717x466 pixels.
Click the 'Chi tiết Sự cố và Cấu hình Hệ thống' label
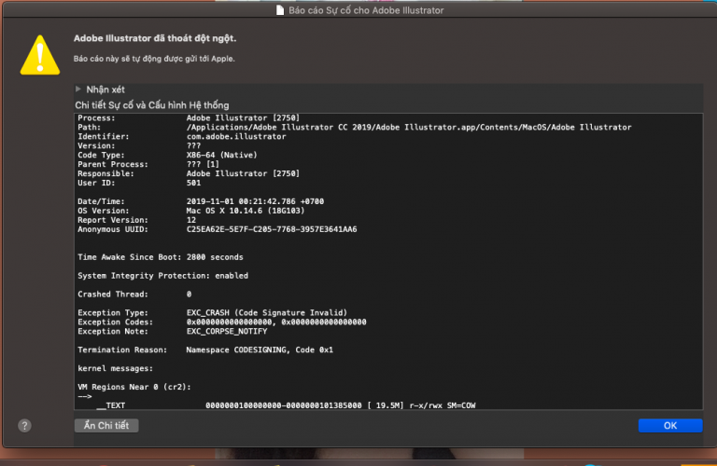coord(152,105)
